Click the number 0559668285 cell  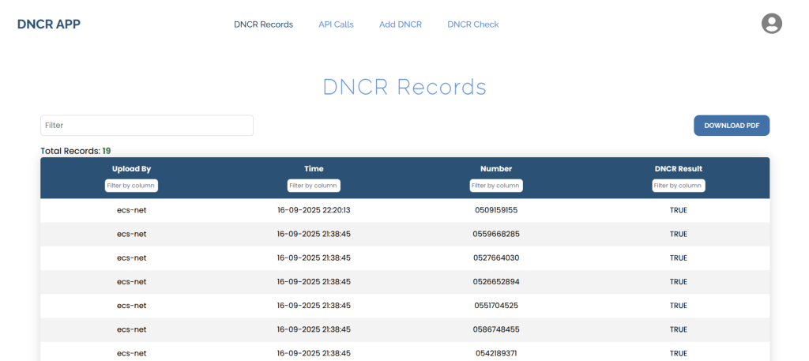tap(496, 234)
